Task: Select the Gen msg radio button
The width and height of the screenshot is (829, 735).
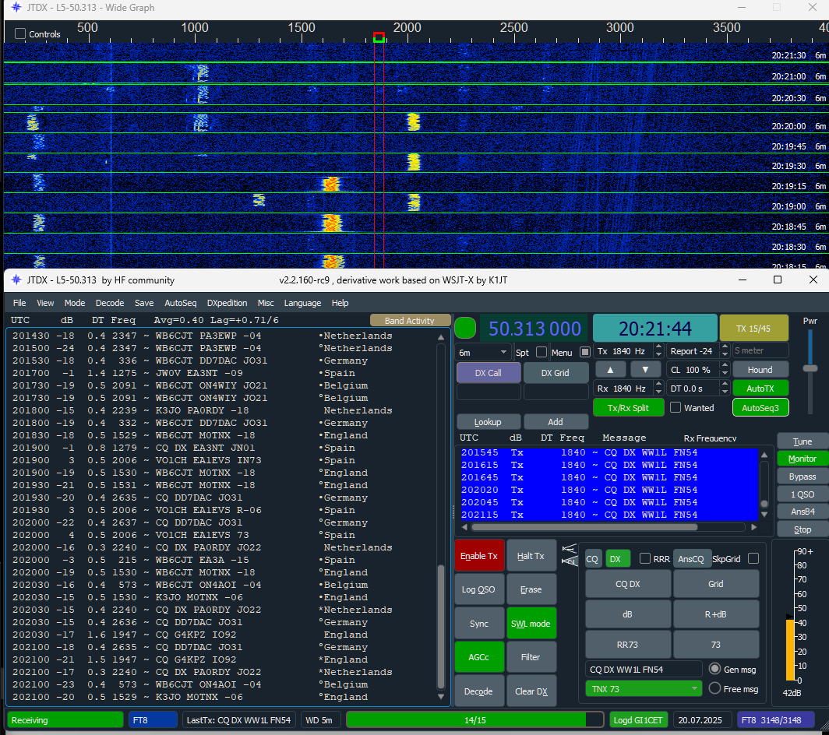Action: coord(714,669)
